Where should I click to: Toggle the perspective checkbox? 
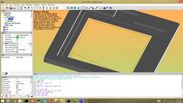(x=17, y=39)
